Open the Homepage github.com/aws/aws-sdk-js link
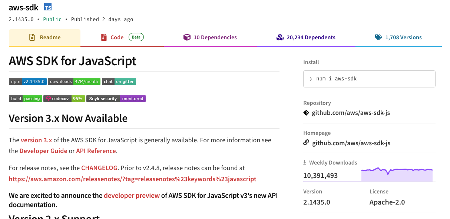 point(351,143)
